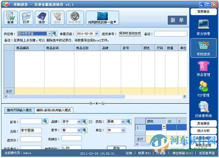
Task: Switch to the 编码(条码)纵向输入模式 tab
Action: pos(54,110)
